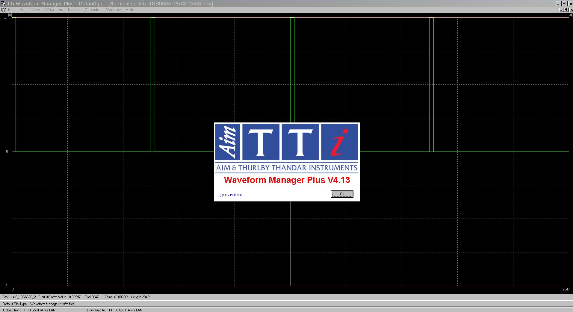
Task: Click the '+1' axis label
Action: pos(6,18)
